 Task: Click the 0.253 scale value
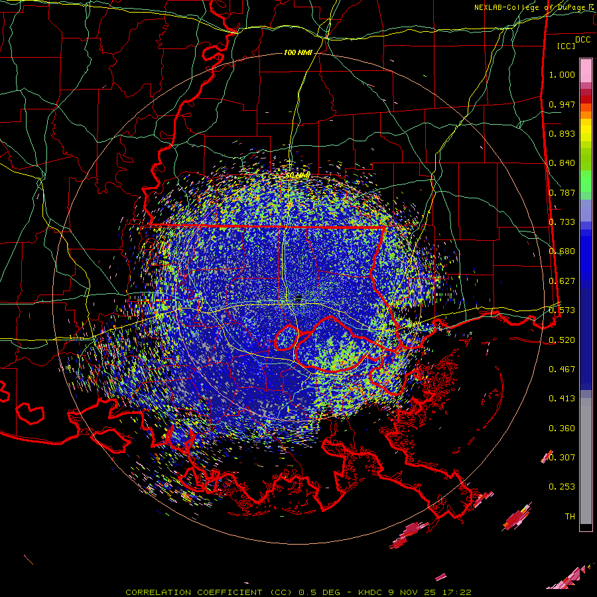click(x=562, y=487)
